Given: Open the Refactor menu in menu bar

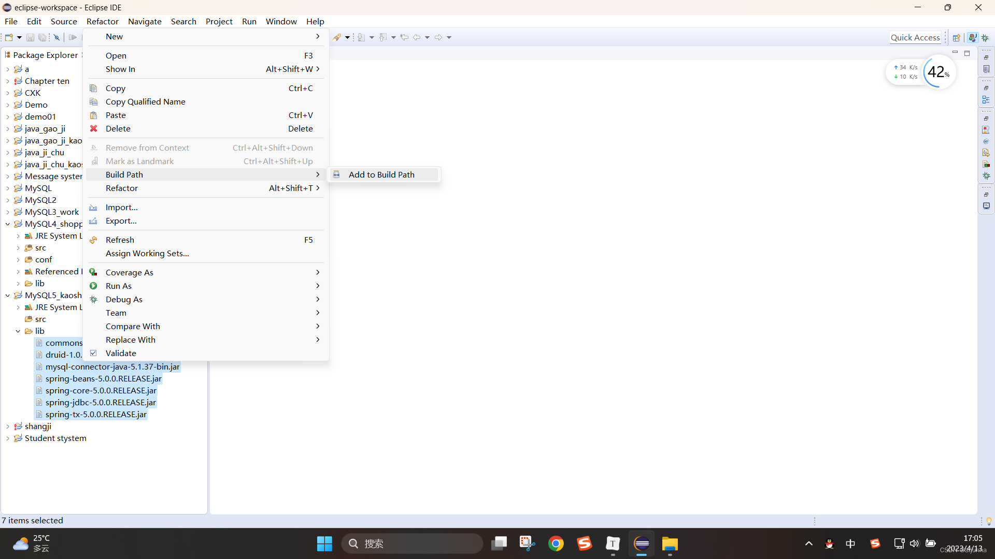Looking at the screenshot, I should coord(103,21).
